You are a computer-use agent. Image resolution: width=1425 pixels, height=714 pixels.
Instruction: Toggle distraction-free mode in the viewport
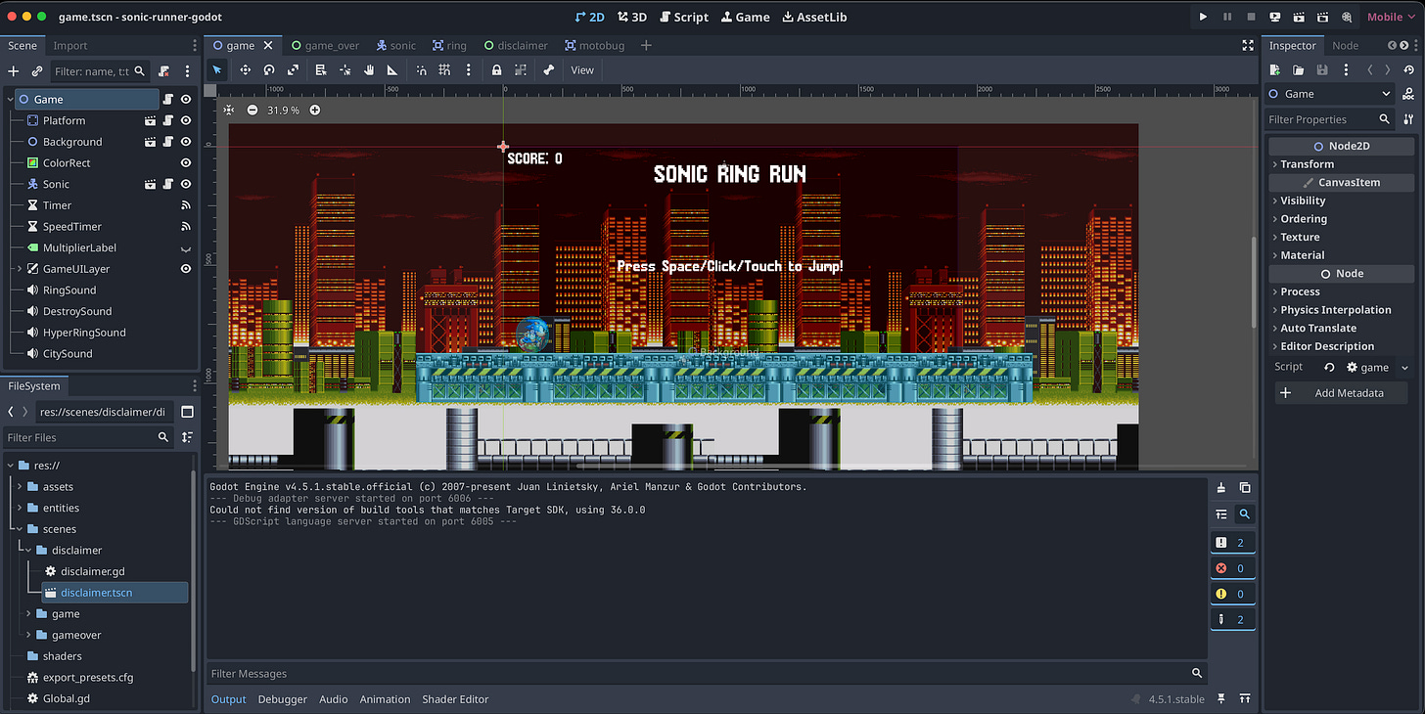pyautogui.click(x=1248, y=45)
